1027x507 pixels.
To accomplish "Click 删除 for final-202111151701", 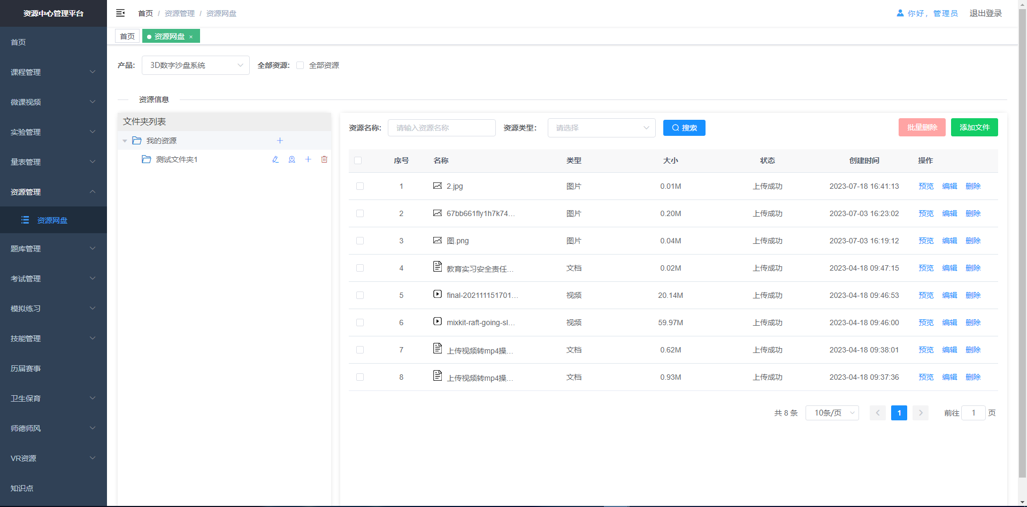I will pos(973,295).
